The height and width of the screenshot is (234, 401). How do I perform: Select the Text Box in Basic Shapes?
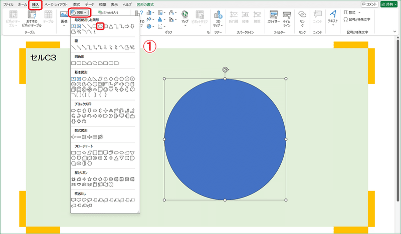(x=73, y=79)
